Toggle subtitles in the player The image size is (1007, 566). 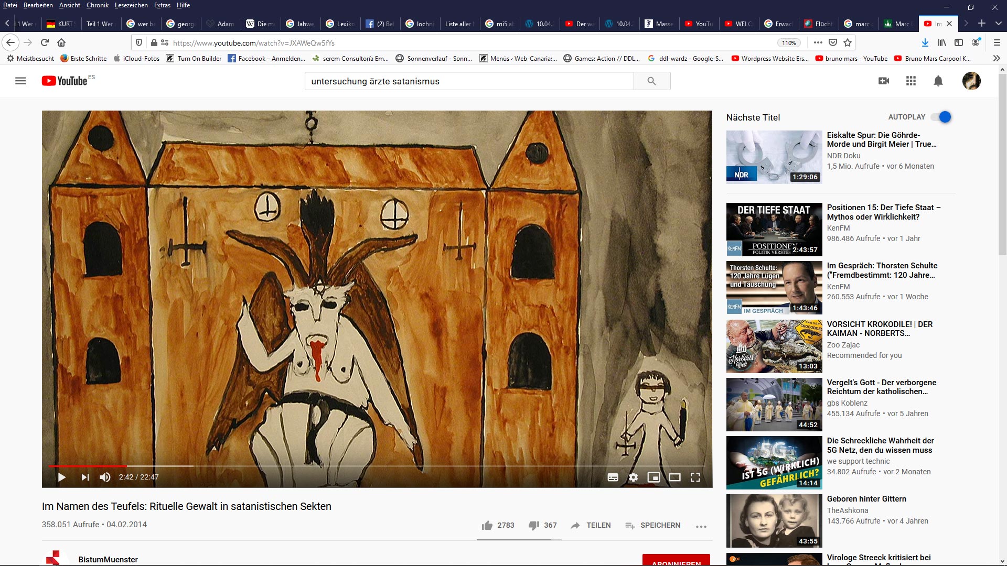pos(613,477)
